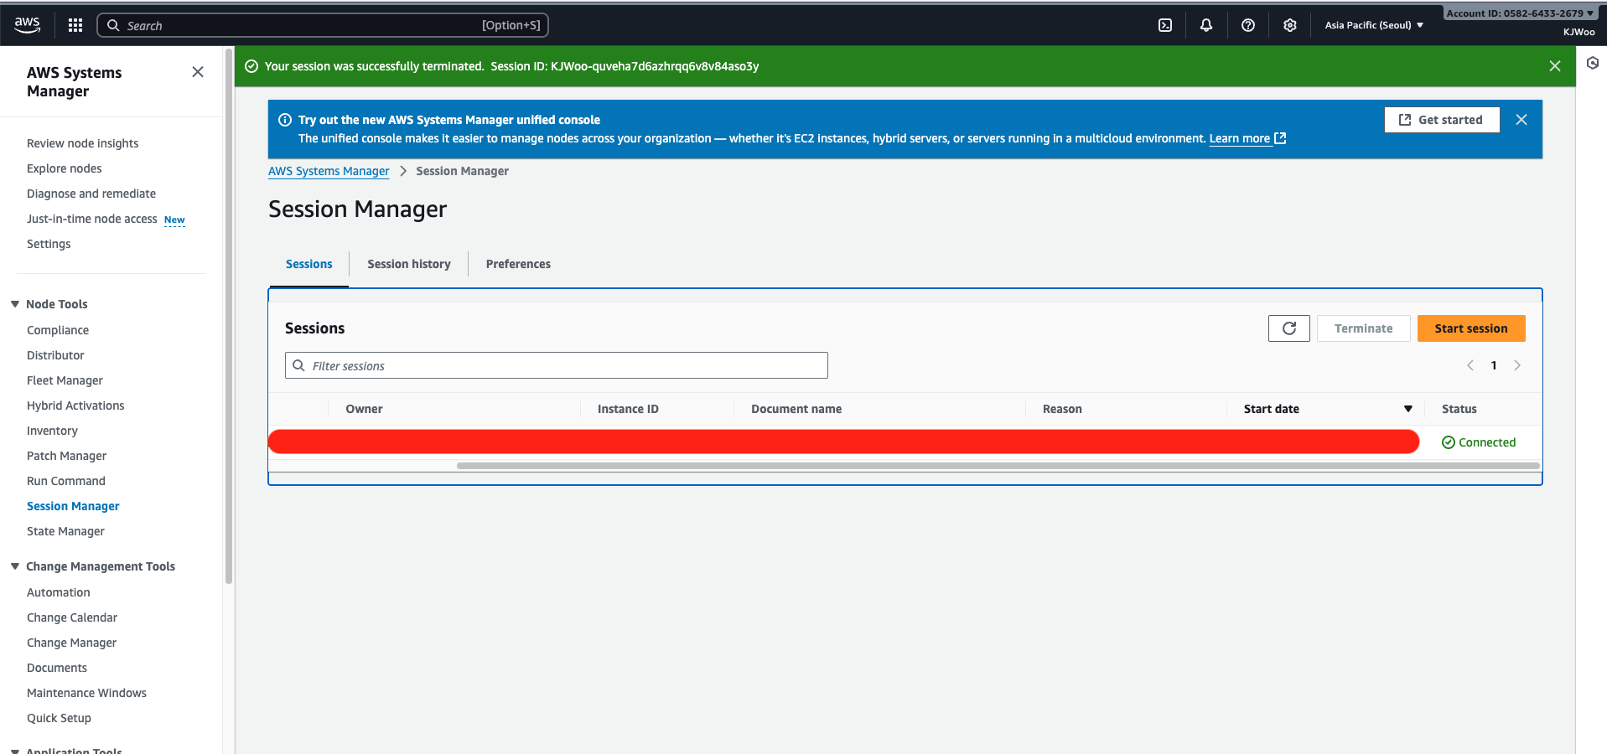
Task: Open Documents in sidebar
Action: [x=57, y=668]
